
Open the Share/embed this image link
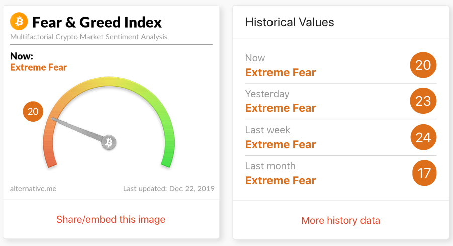point(111,219)
